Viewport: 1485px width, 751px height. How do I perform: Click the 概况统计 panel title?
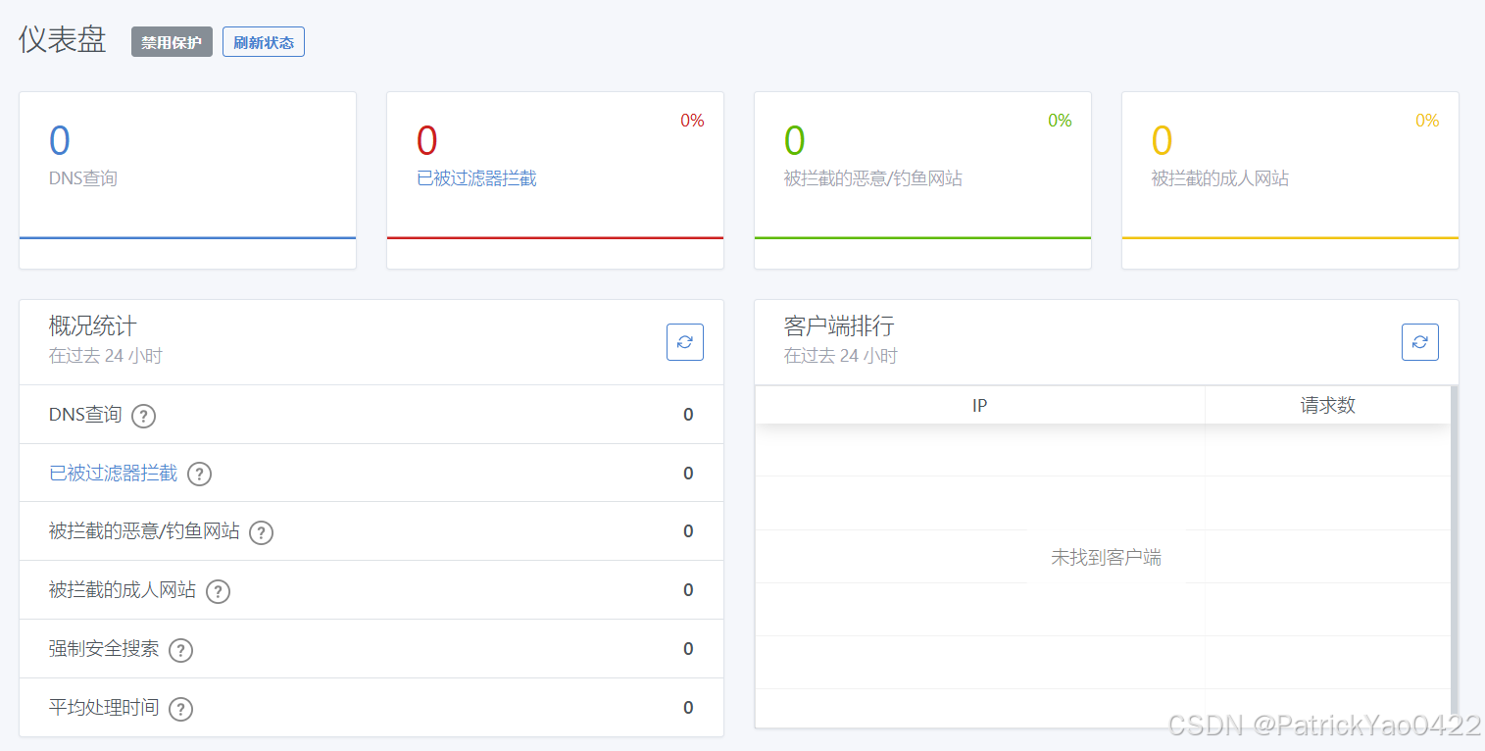click(93, 325)
